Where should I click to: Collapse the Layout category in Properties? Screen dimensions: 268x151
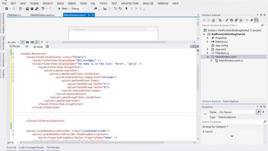204,131
